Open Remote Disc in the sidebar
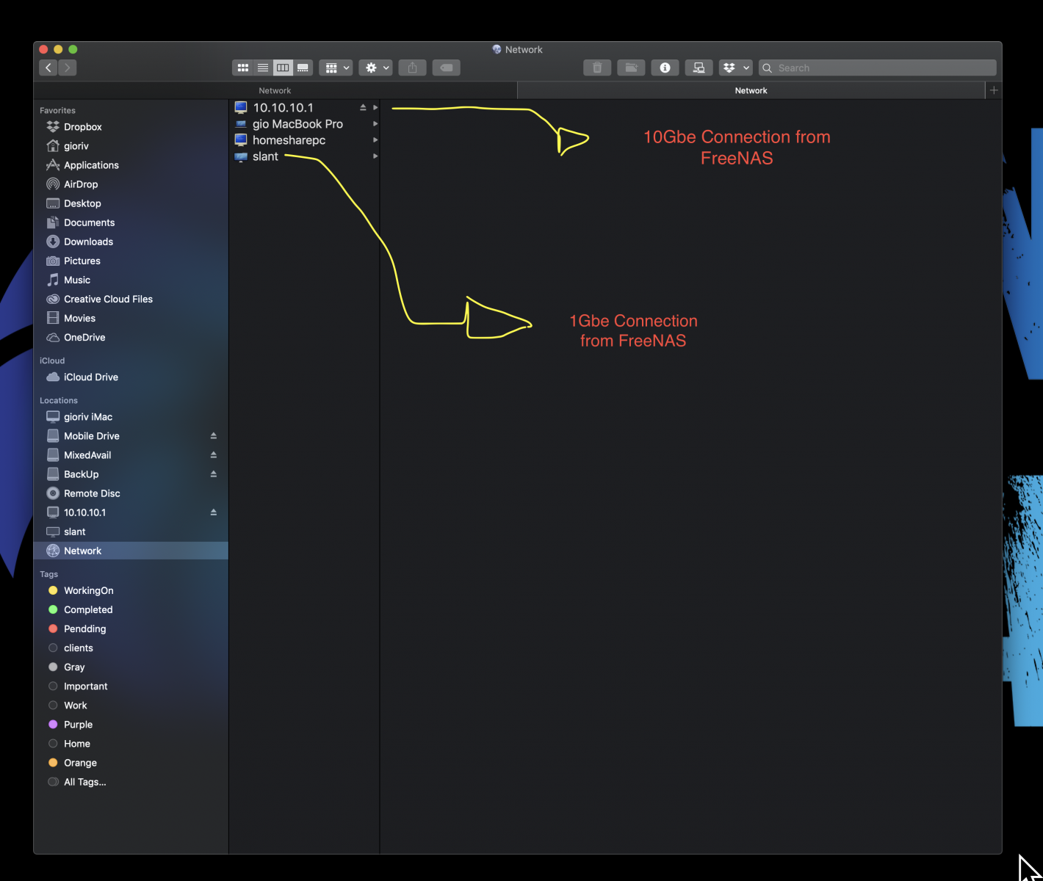The width and height of the screenshot is (1043, 881). (131, 493)
